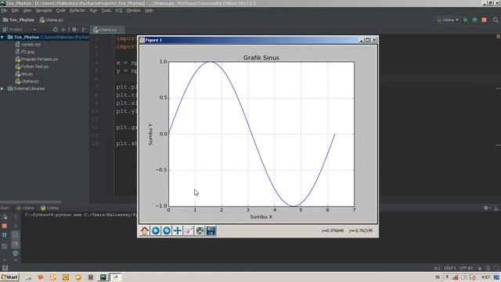Hide the Project panel with its hide icon
This screenshot has height=282, width=501.
(x=85, y=30)
